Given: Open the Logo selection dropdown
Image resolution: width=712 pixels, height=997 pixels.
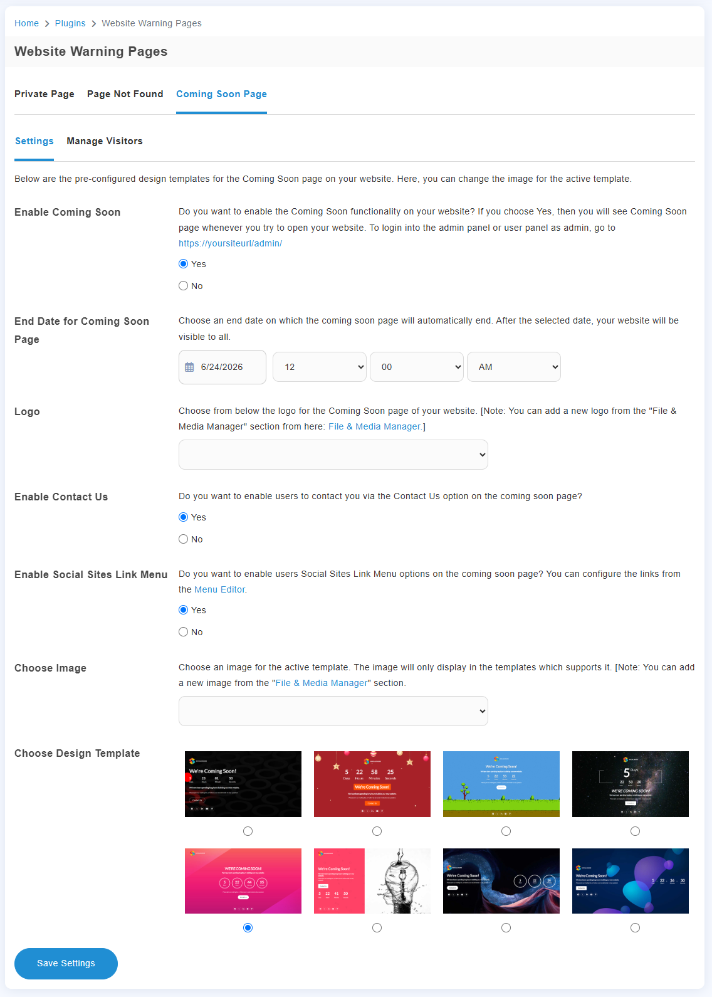Looking at the screenshot, I should tap(333, 455).
